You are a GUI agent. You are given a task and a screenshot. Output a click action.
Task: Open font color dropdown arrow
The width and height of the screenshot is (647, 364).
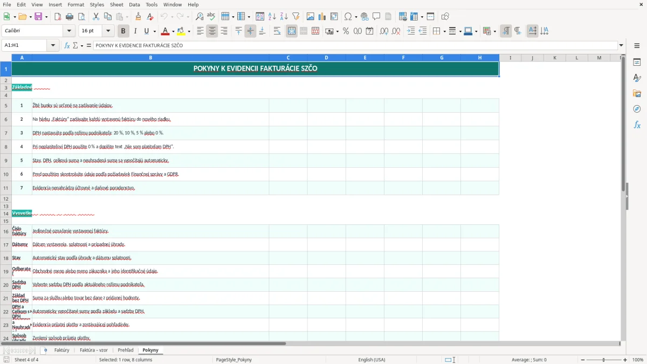tap(173, 31)
